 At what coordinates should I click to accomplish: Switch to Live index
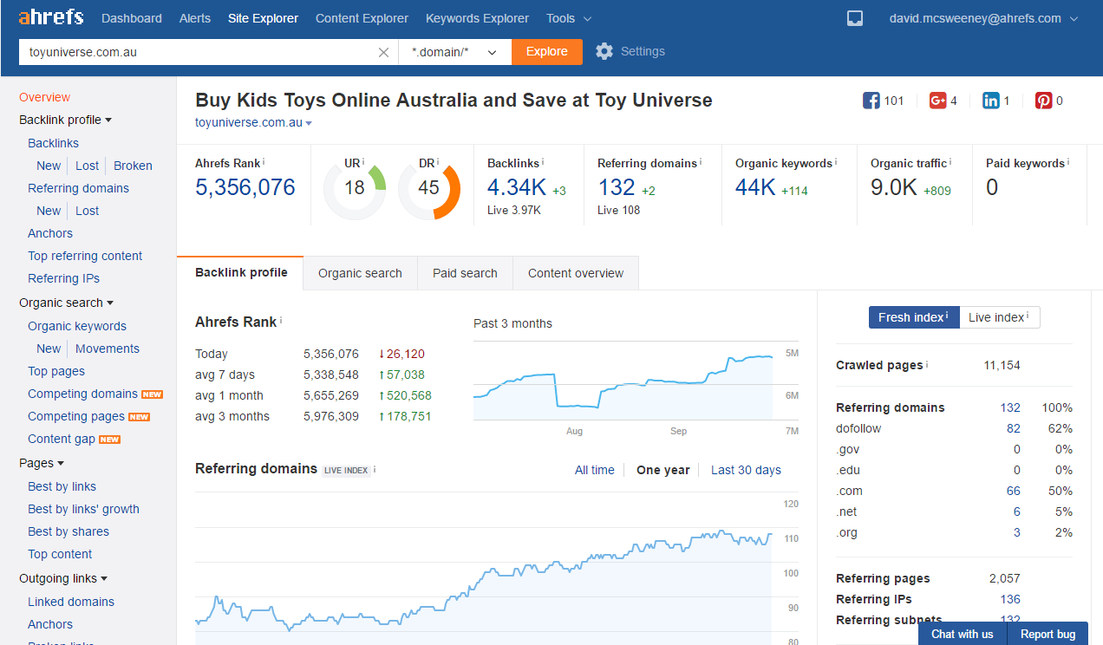[999, 317]
